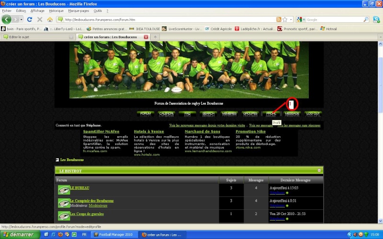This screenshot has width=383, height=239.
Task: Click the CALENDAR navigation button
Action: click(x=166, y=114)
